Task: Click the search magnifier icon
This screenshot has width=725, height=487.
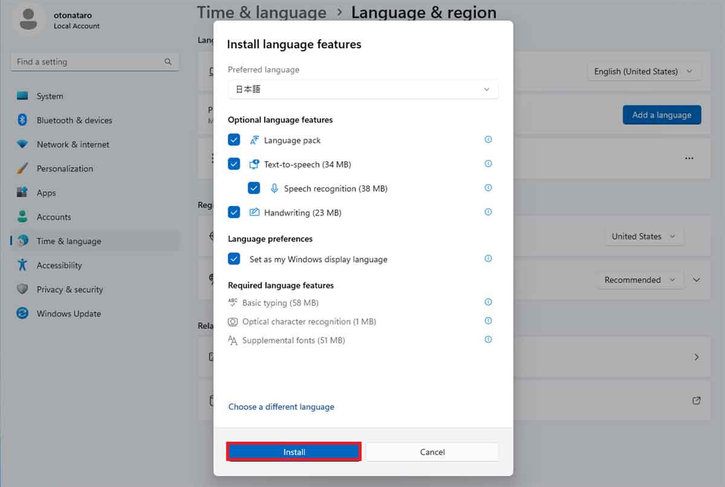Action: (x=168, y=62)
